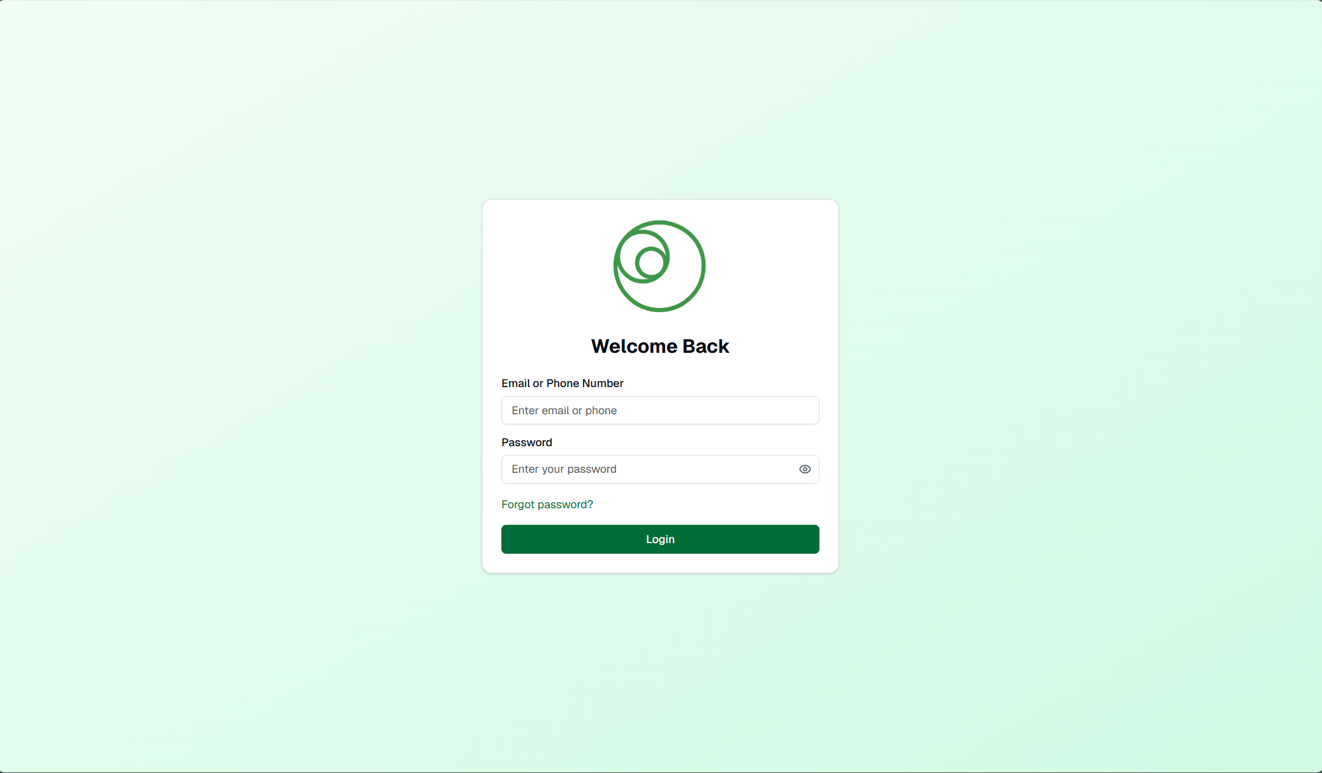
Task: Start password recovery via Forgot password?
Action: tap(547, 504)
